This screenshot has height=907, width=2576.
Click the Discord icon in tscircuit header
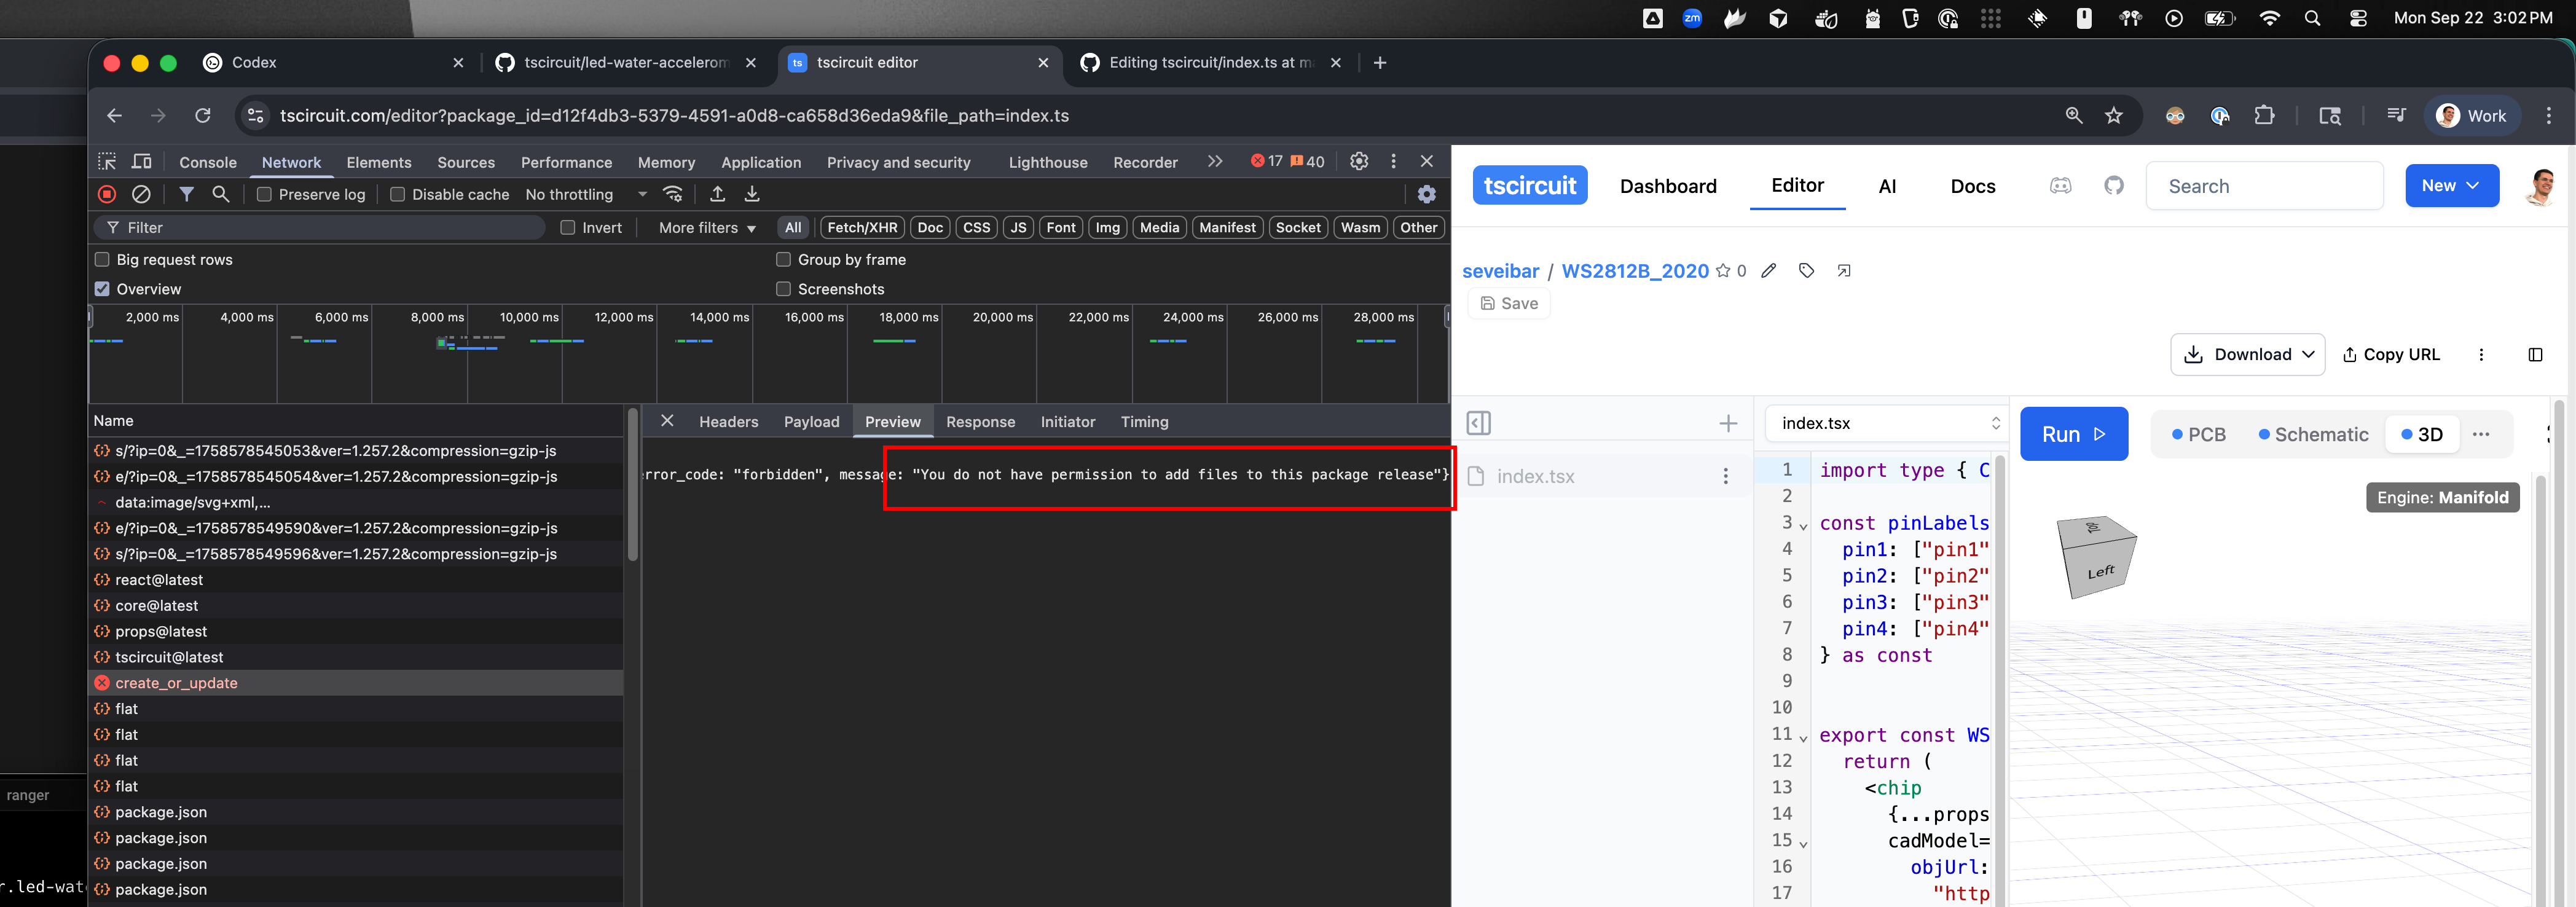[x=2060, y=186]
